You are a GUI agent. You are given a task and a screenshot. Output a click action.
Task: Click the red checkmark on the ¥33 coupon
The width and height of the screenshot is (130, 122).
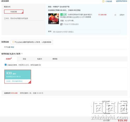click(x=30, y=82)
